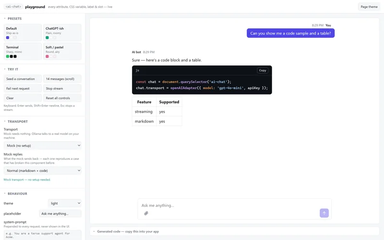This screenshot has height=240, width=384.
Task: Focus the Ask me anything chat input
Action: pos(234,205)
